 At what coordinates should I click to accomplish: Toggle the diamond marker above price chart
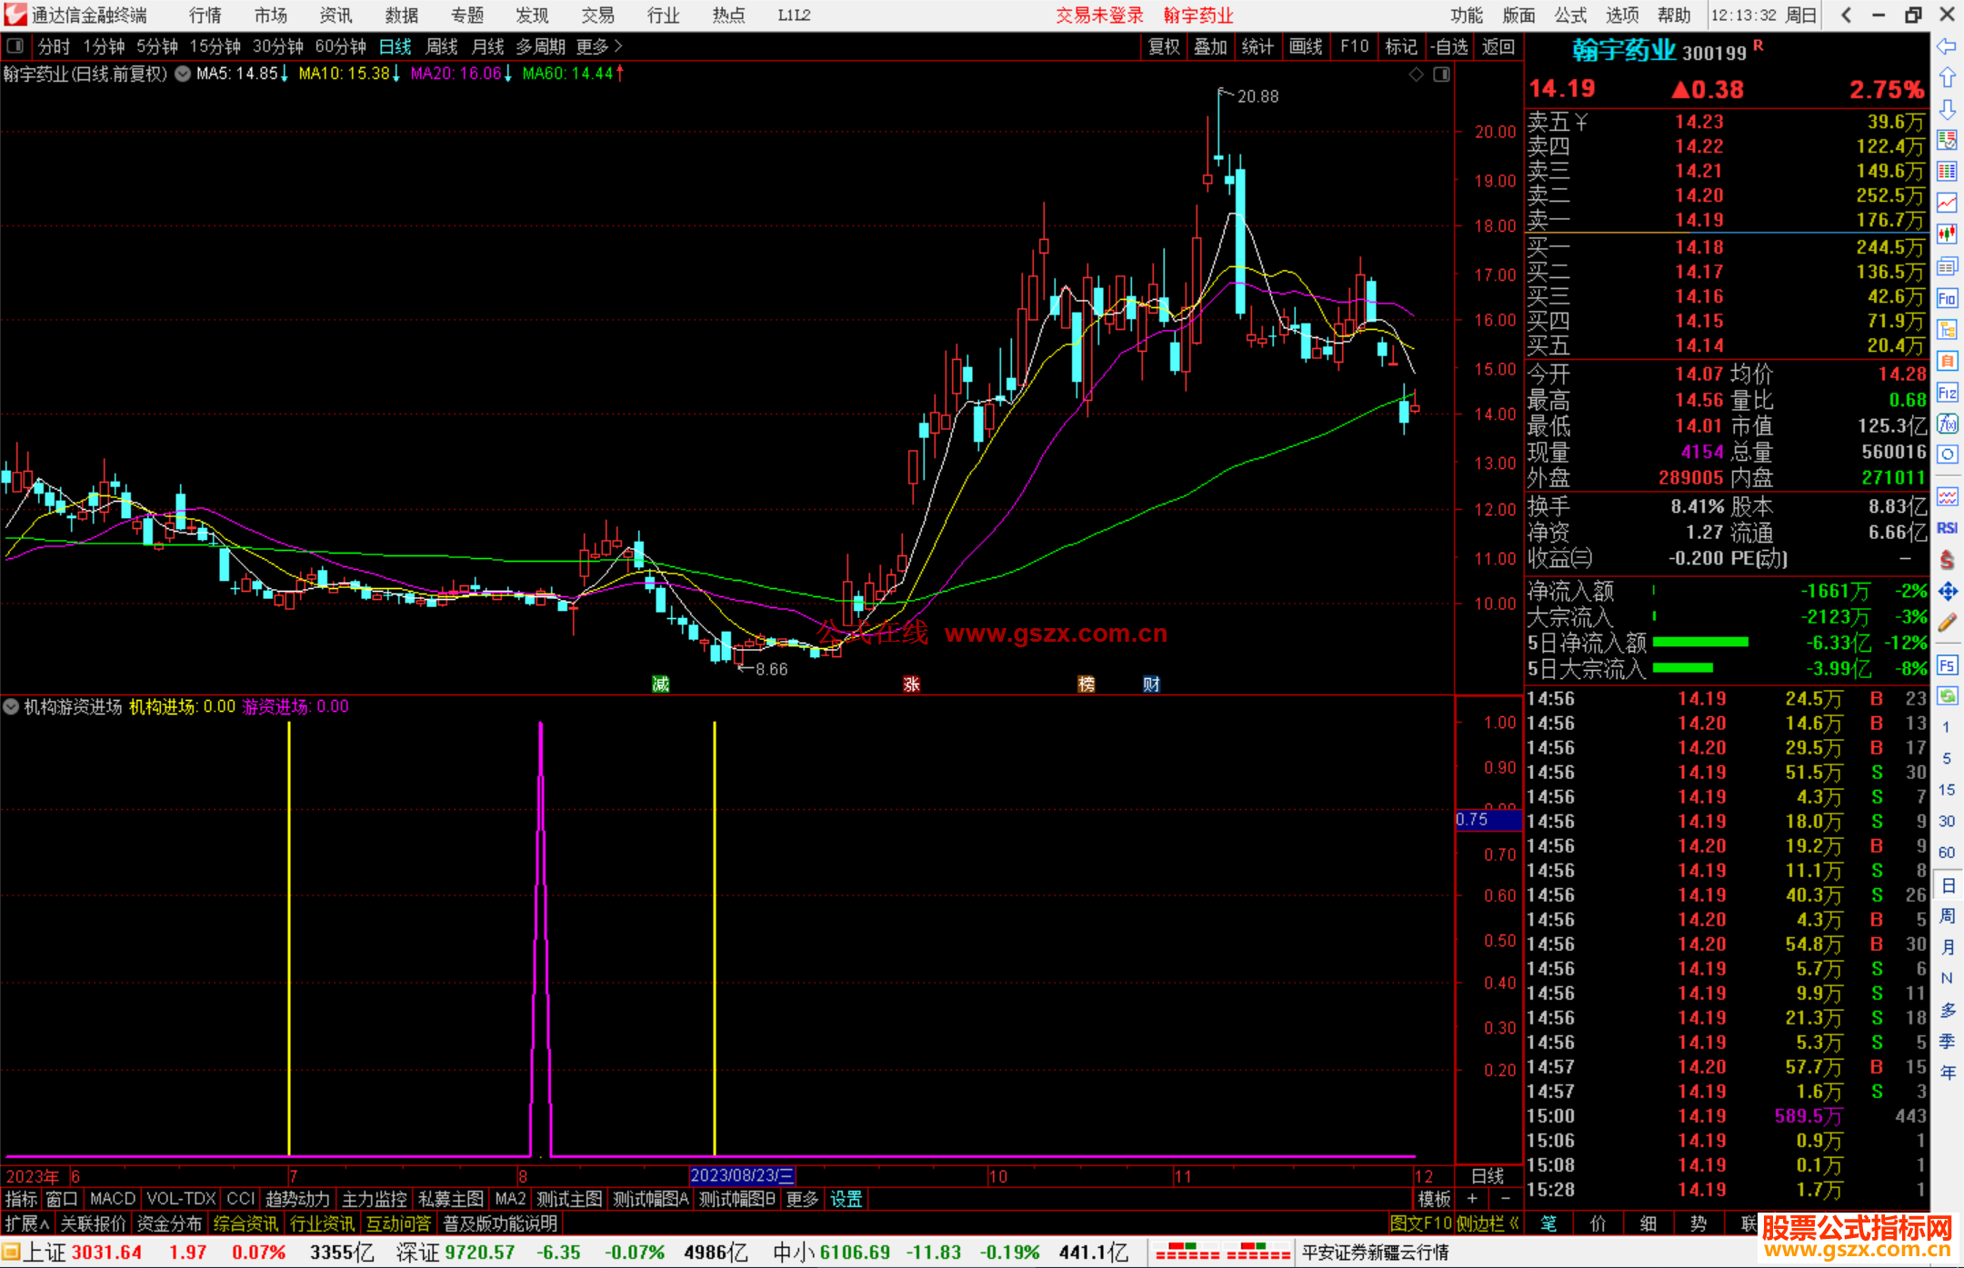1416,75
